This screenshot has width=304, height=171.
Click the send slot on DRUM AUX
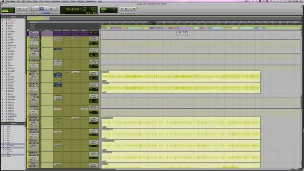click(76, 38)
